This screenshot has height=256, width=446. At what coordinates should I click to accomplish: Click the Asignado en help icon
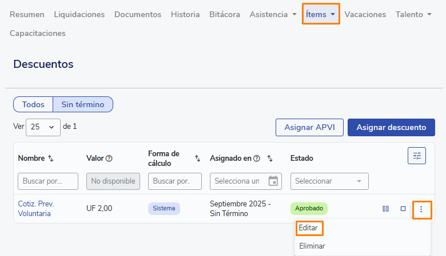click(x=257, y=158)
